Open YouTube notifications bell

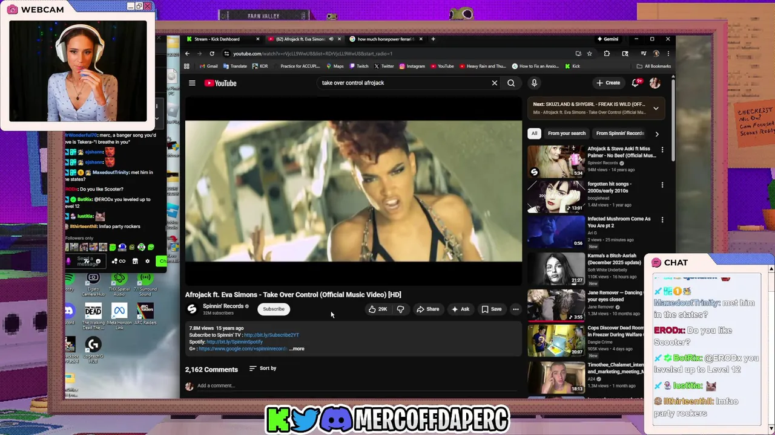(636, 83)
